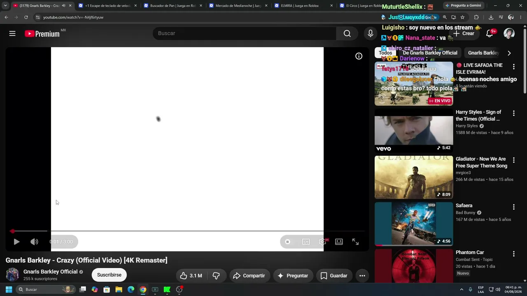This screenshot has width=527, height=296.
Task: Switch to Escape de teclado browser tab
Action: (107, 6)
